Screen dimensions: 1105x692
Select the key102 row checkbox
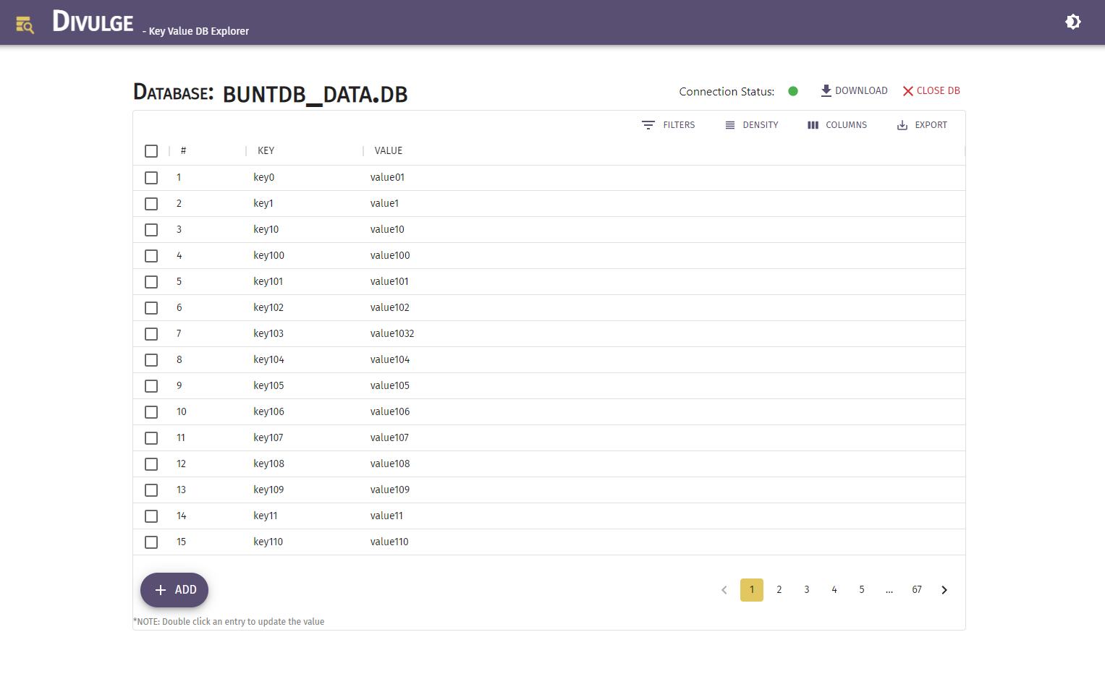click(x=151, y=308)
